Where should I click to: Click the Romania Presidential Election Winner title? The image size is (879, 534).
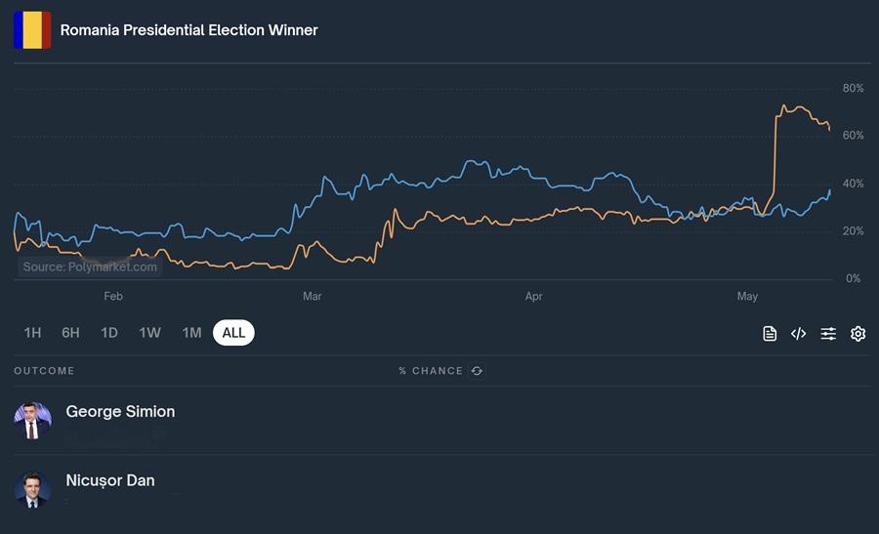tap(188, 30)
